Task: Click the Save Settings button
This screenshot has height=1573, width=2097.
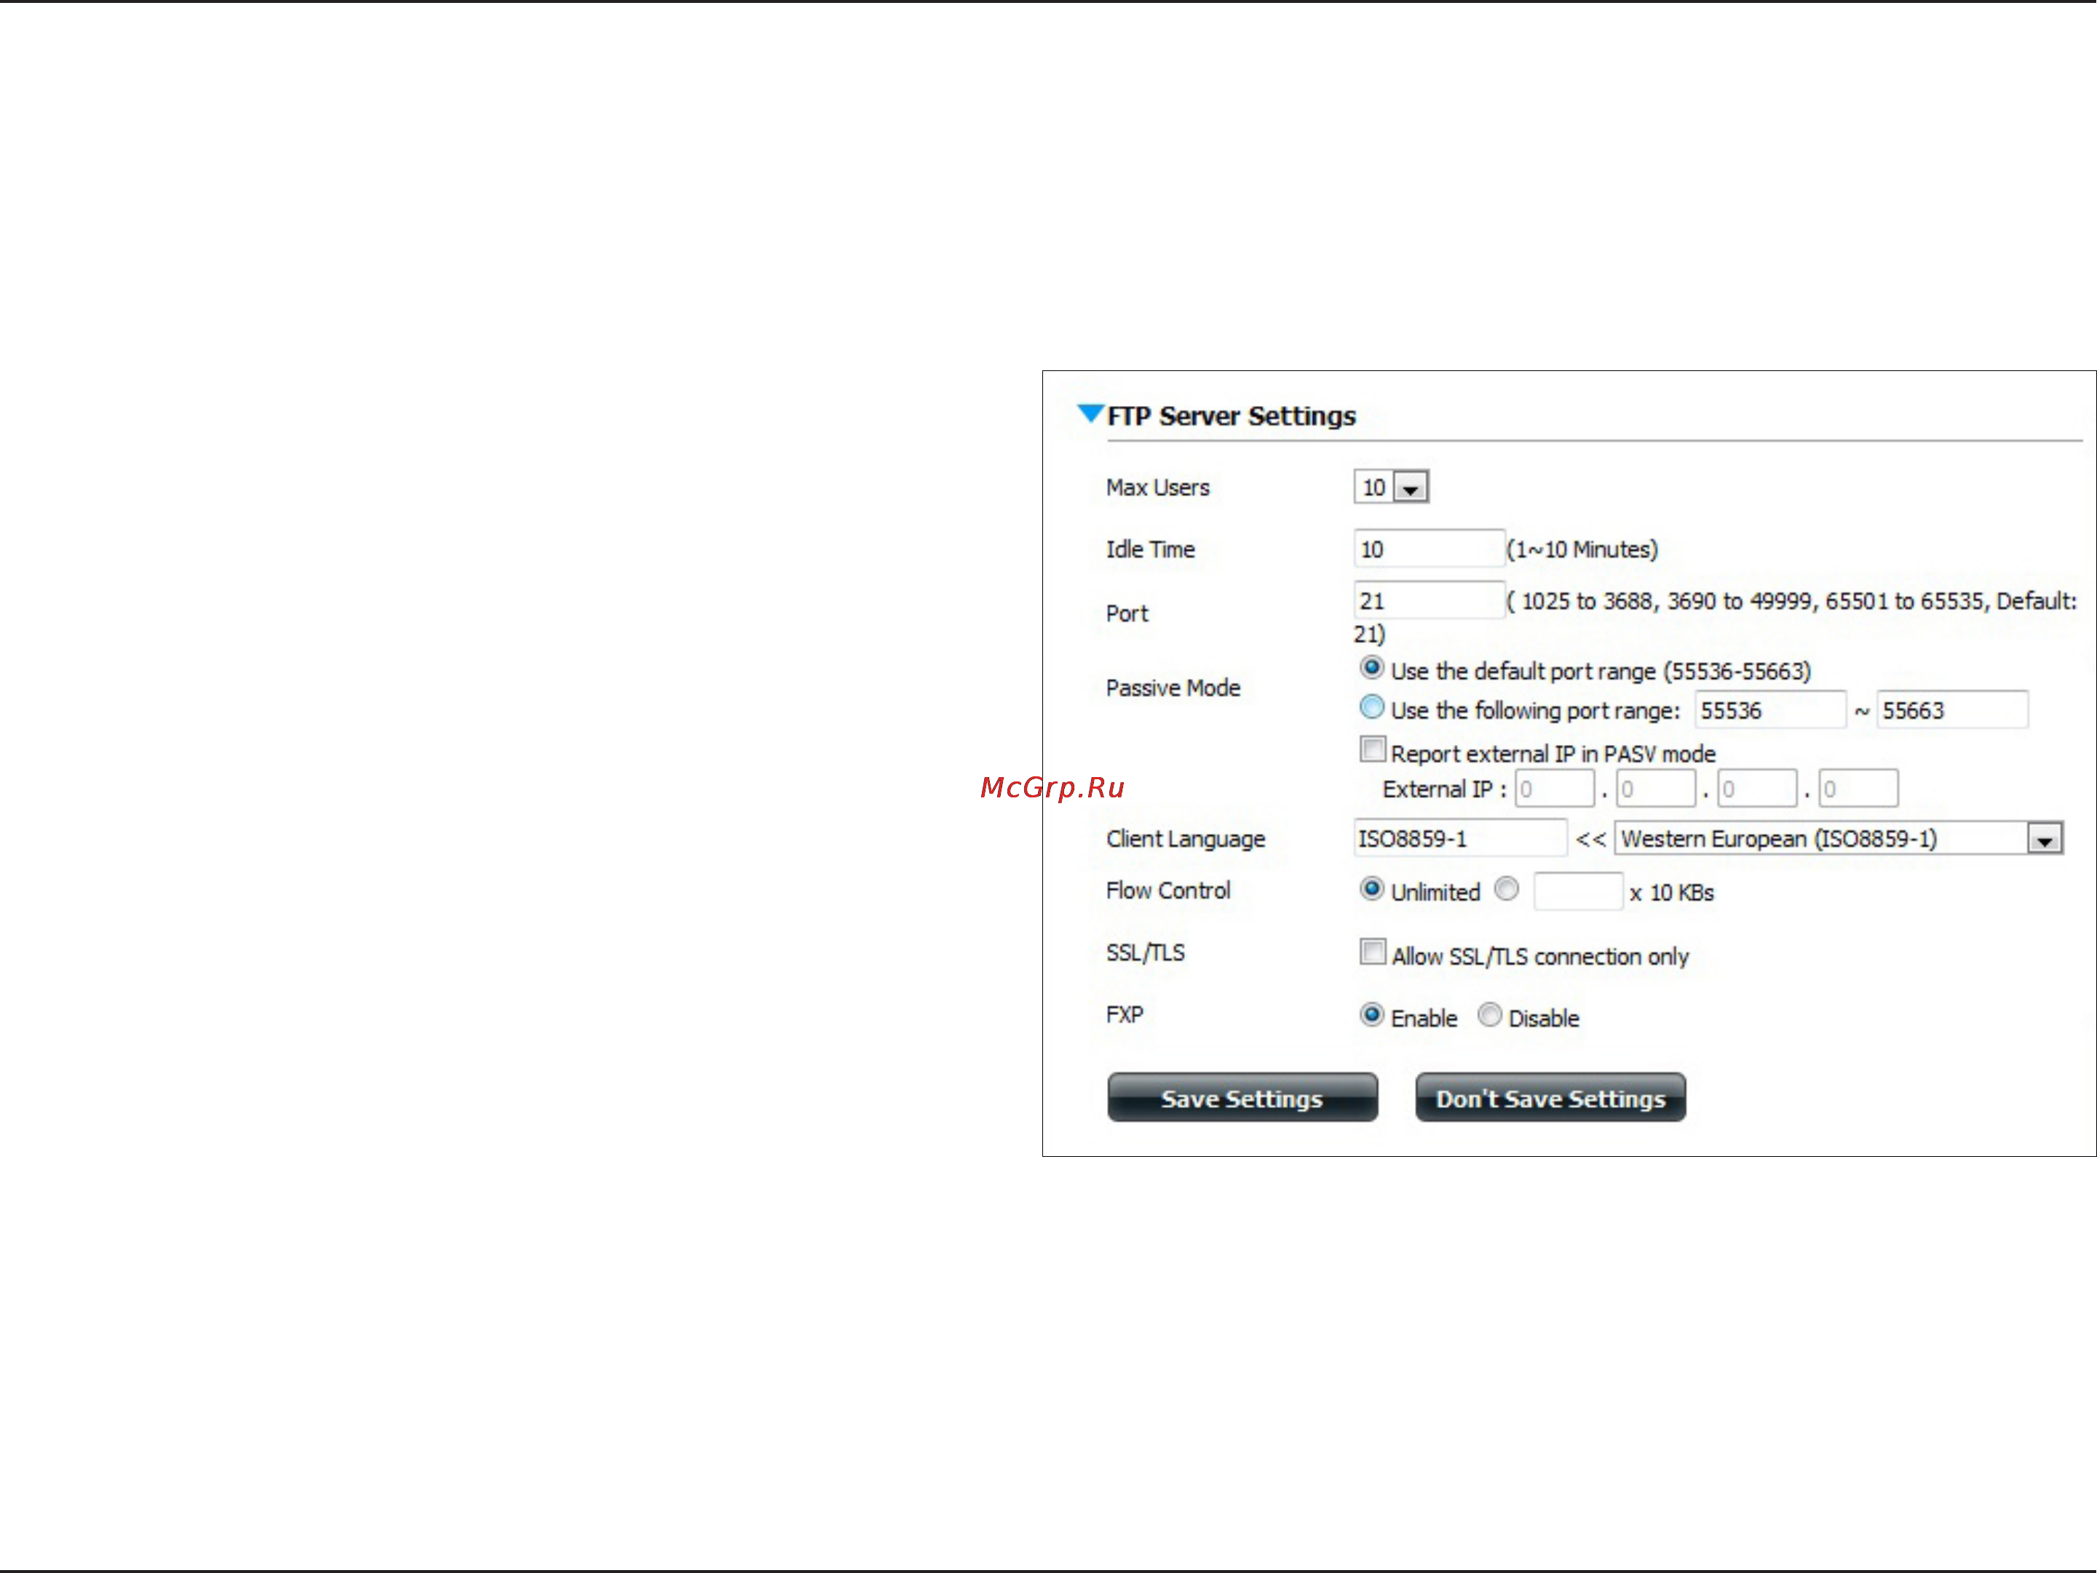Action: coord(1242,1097)
